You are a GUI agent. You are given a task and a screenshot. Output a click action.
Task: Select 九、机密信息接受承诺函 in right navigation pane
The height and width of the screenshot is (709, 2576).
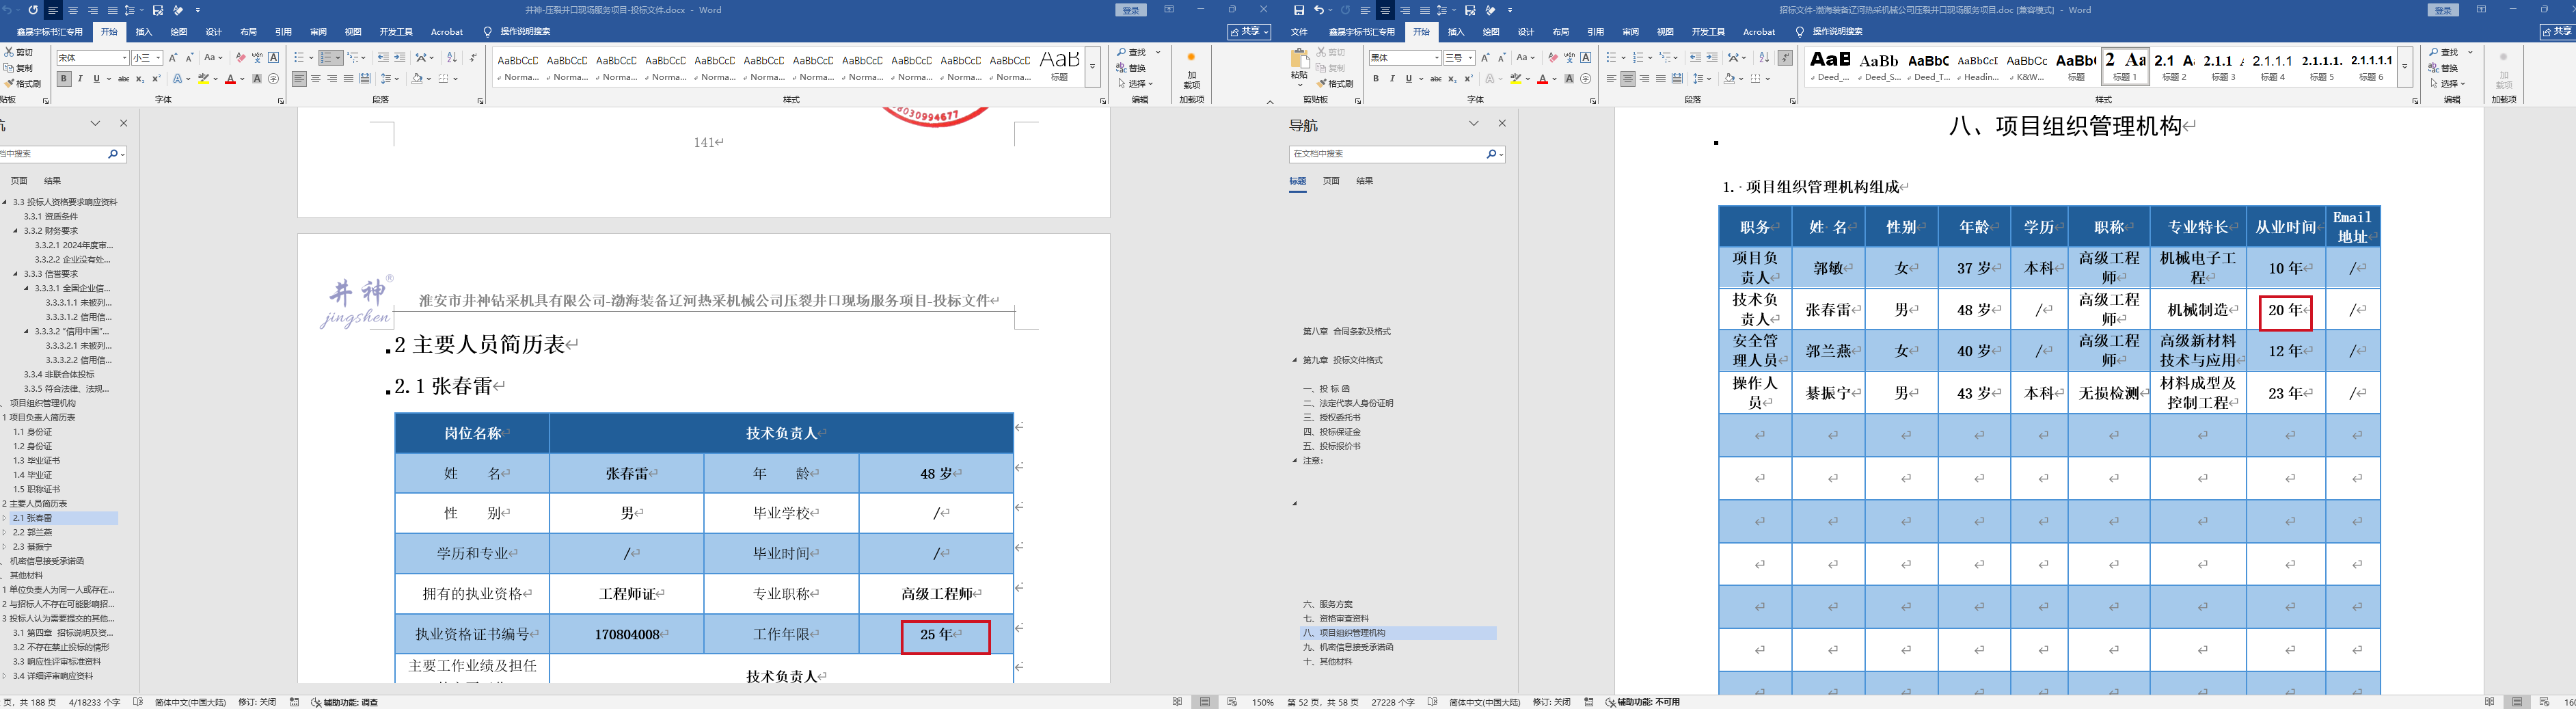tap(1348, 647)
